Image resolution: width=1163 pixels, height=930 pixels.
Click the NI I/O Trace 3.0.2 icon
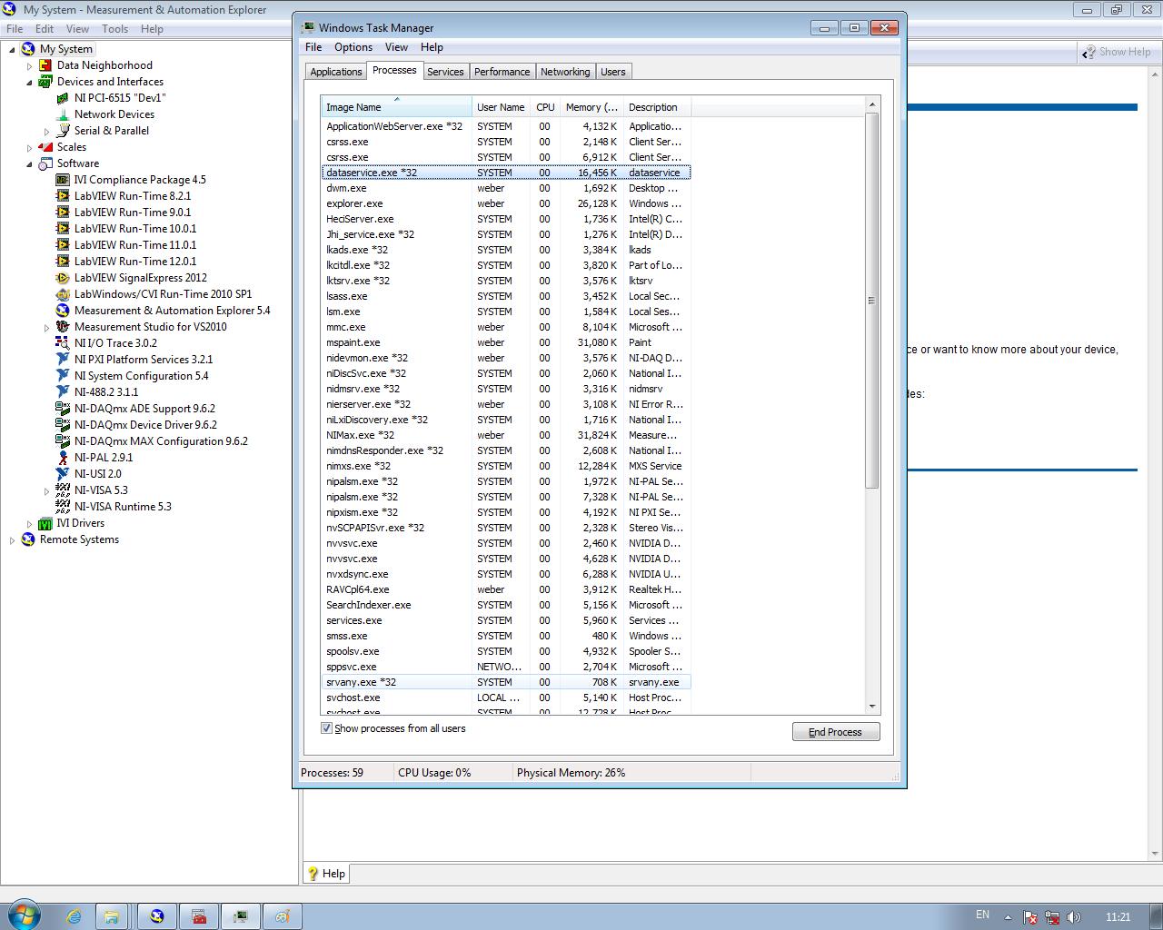63,343
